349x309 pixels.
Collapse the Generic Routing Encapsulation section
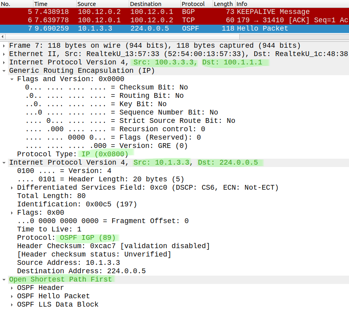point(4,71)
